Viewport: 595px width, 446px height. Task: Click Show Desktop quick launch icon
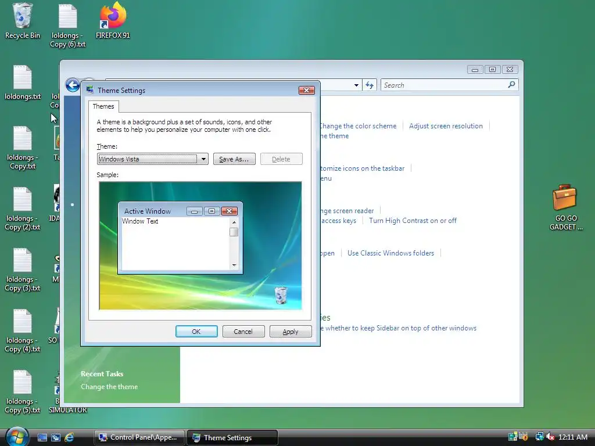(x=42, y=437)
